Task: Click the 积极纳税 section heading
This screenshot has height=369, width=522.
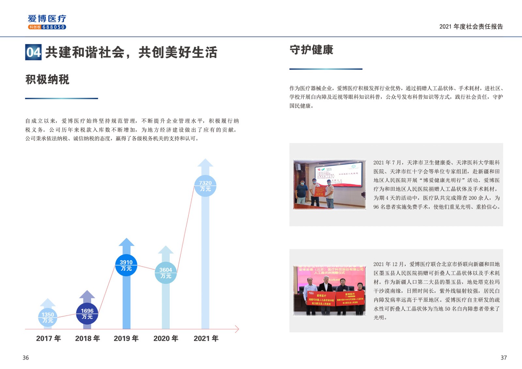Action: [47, 79]
